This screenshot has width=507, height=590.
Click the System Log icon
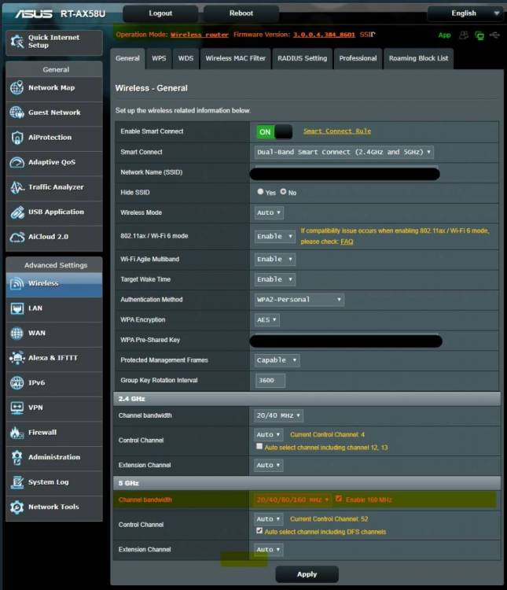click(x=17, y=482)
